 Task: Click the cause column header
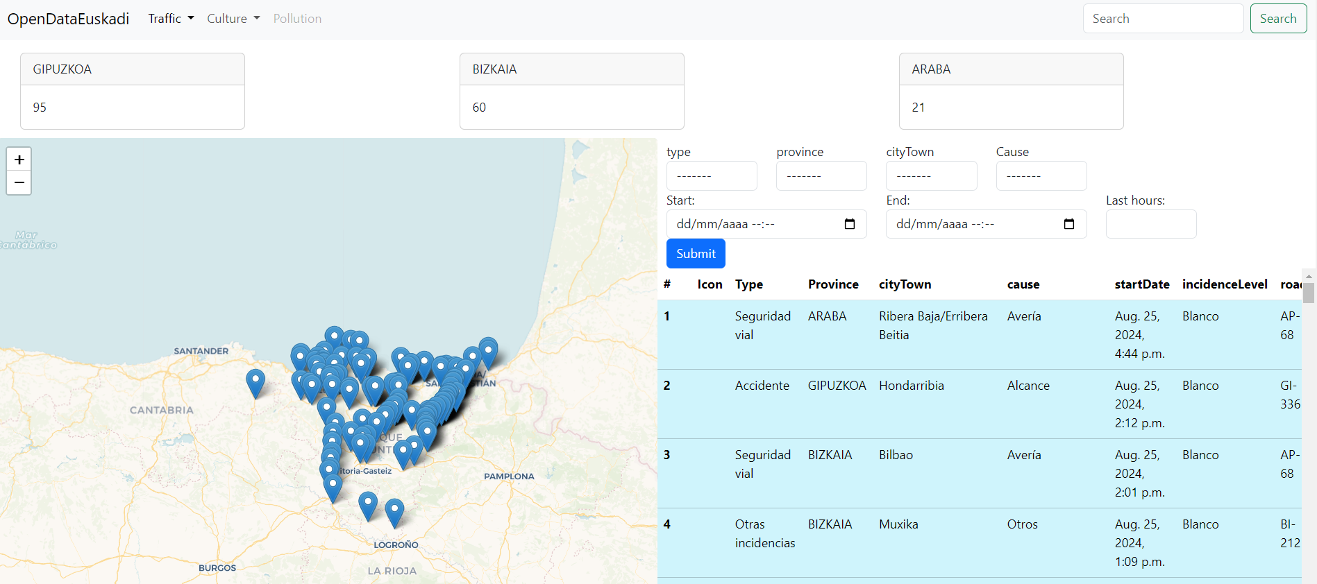point(1023,284)
